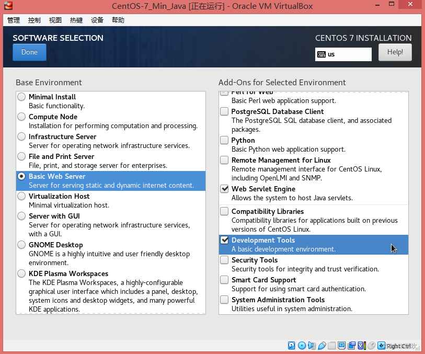Open the 管理 menu
Screen dimensions: 425x354
coord(14,20)
